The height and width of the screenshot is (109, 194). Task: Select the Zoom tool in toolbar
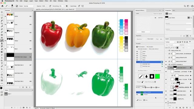[x=2, y=78]
